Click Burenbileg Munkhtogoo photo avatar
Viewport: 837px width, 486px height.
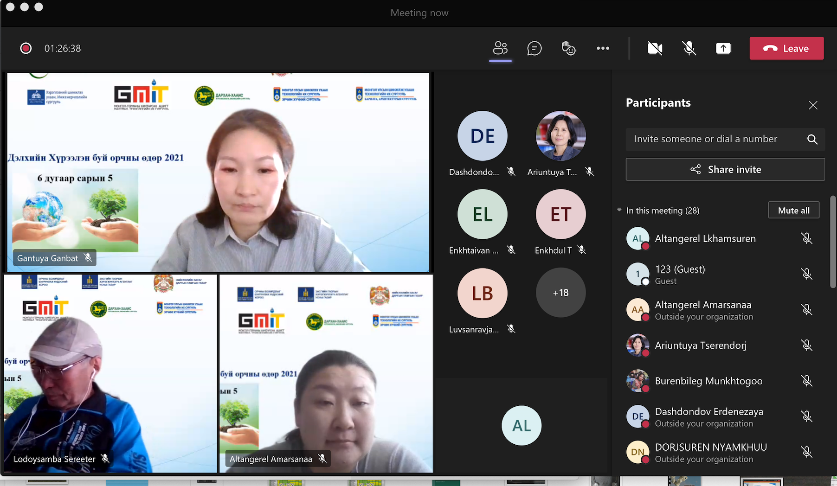click(637, 381)
